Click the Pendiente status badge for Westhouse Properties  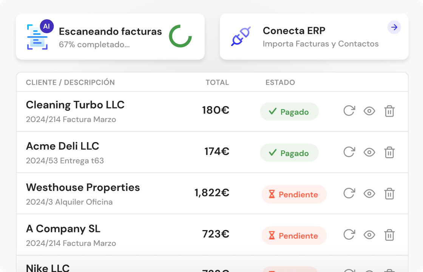(294, 195)
